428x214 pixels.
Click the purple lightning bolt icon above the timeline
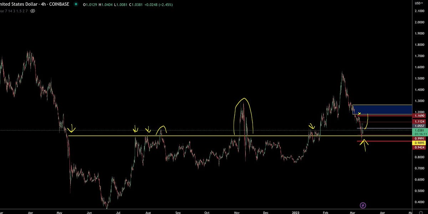tap(363, 205)
